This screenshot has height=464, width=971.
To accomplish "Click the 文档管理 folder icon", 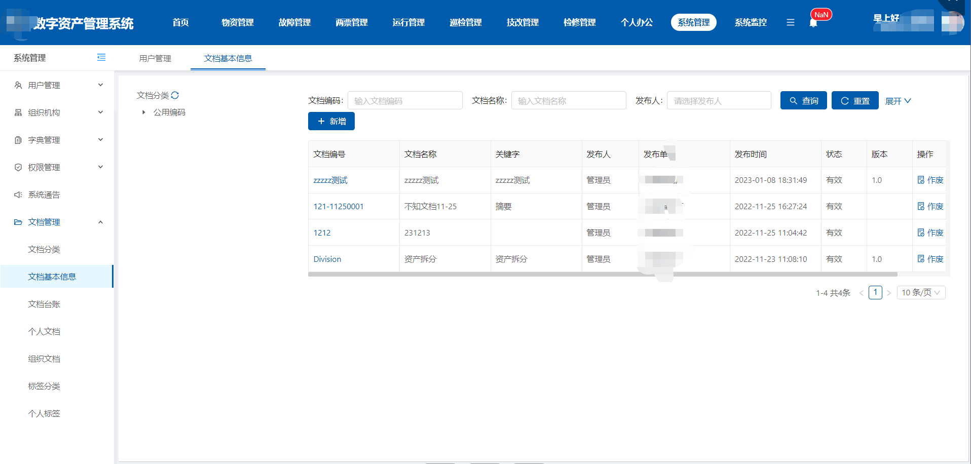I will click(x=18, y=222).
